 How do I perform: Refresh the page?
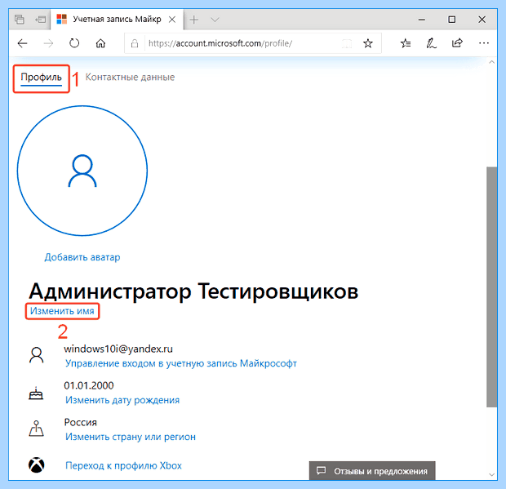click(x=74, y=43)
